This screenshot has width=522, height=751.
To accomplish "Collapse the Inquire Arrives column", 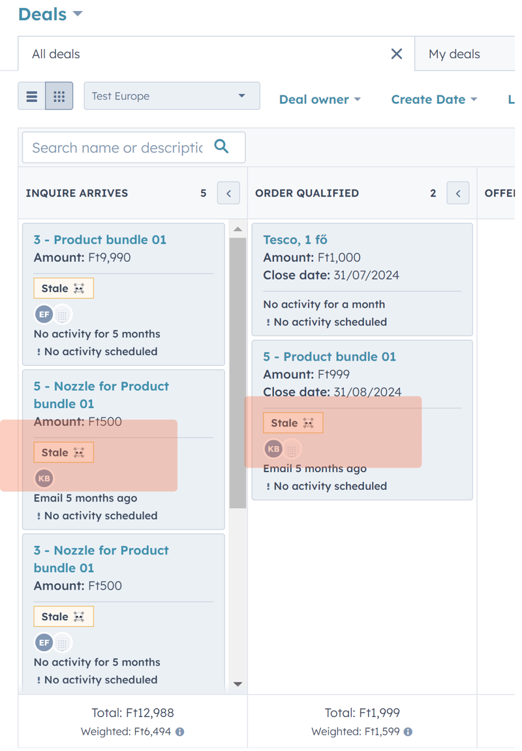I will pyautogui.click(x=229, y=193).
